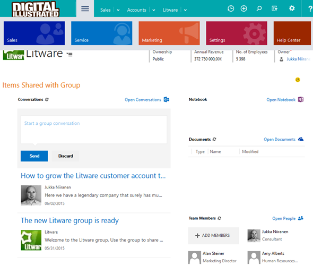
Task: Click the Amy Alberts team member name
Action: coord(273,253)
